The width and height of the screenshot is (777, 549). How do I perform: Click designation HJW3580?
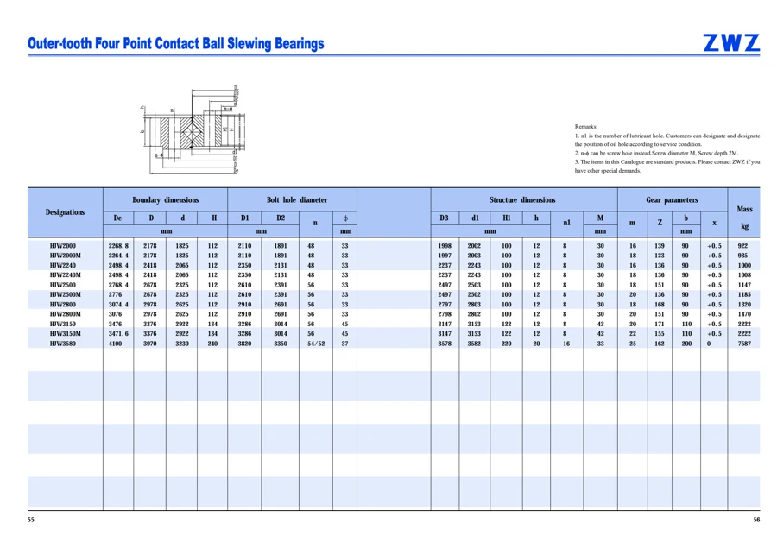63,344
